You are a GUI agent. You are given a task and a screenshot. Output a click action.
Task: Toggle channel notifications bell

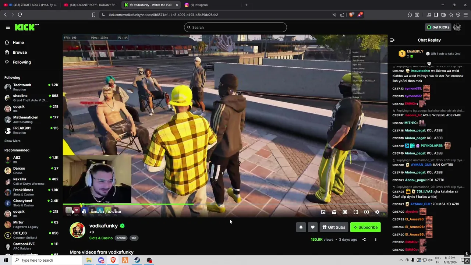pos(301,227)
